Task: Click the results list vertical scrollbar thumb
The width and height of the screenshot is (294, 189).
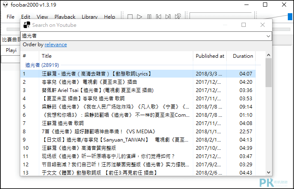Action: (268, 73)
